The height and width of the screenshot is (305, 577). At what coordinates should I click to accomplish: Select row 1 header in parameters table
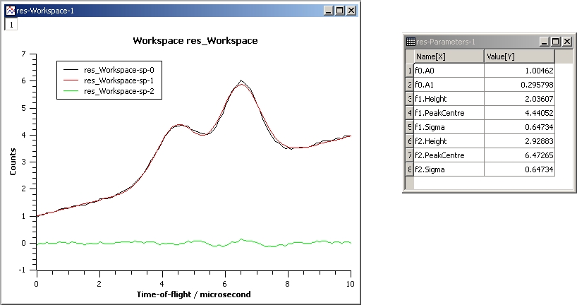409,71
